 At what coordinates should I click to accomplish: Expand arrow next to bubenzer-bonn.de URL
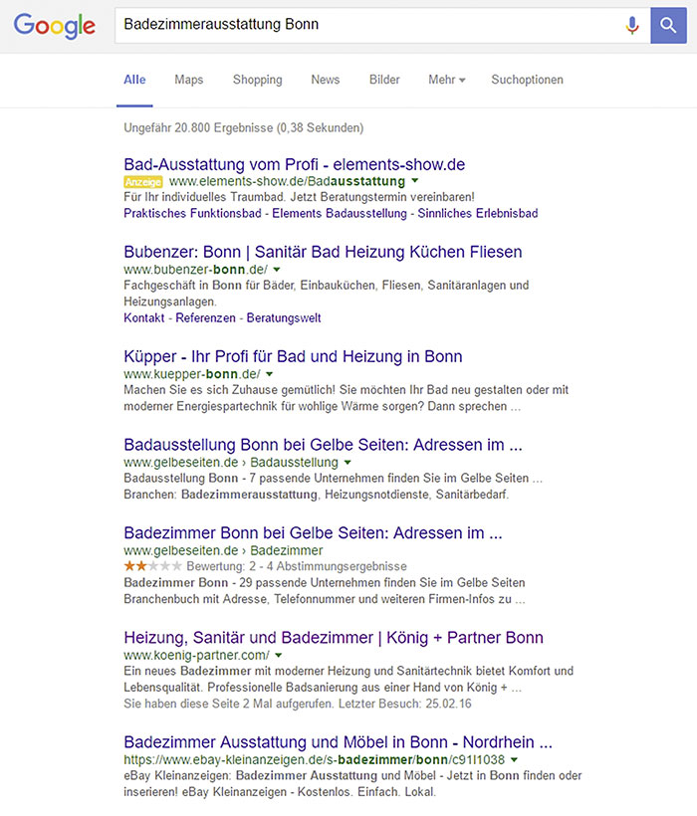[x=277, y=270]
